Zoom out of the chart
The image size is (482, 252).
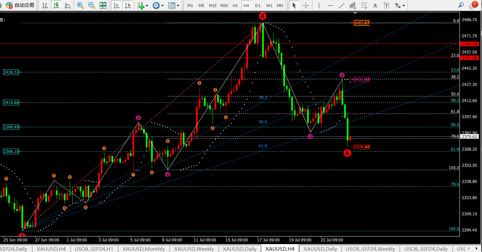(92, 5)
